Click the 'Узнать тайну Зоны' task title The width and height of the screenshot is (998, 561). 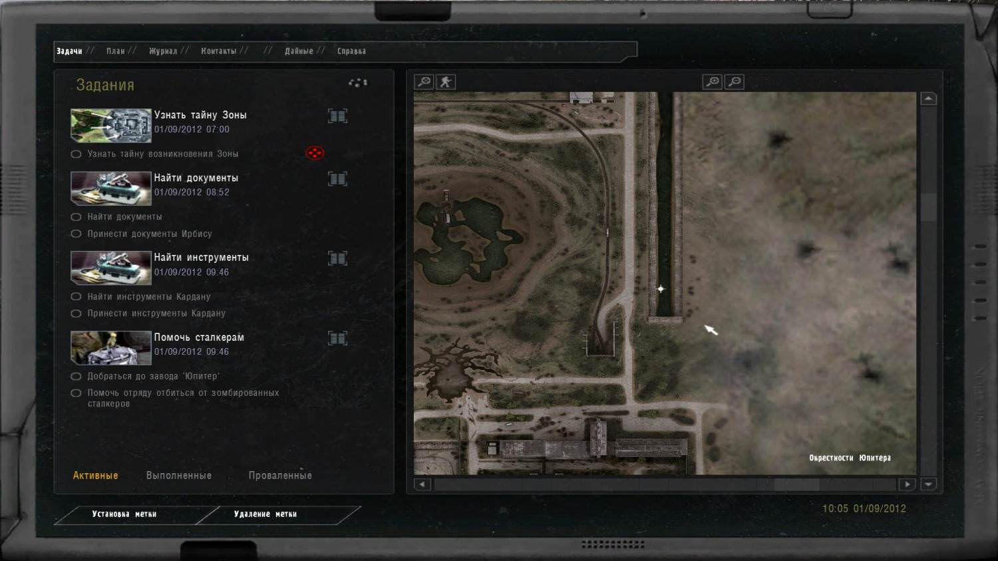pos(200,115)
